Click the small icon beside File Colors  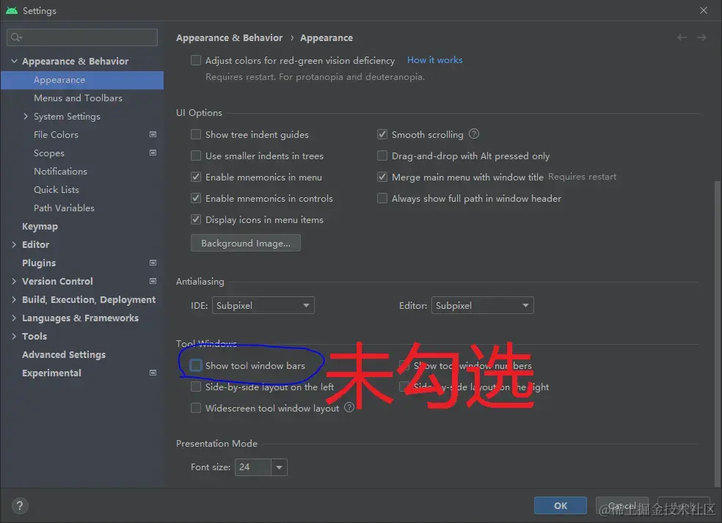click(x=153, y=134)
